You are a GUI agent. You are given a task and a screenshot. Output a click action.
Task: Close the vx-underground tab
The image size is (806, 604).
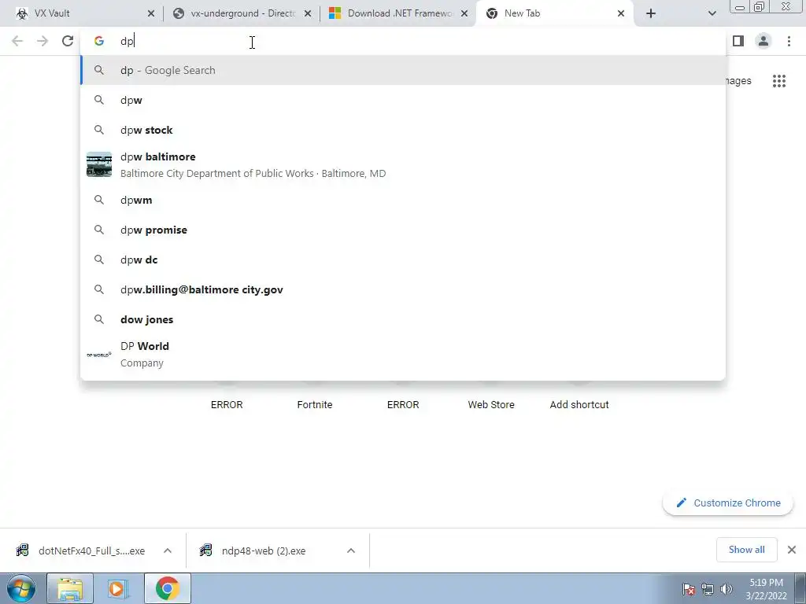[308, 14]
